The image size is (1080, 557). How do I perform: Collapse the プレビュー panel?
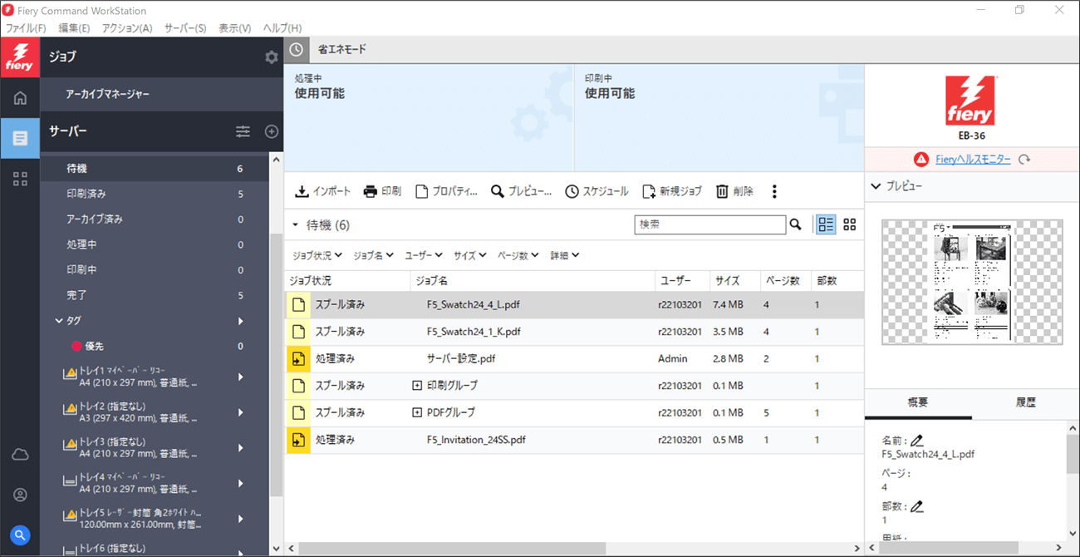pyautogui.click(x=876, y=186)
